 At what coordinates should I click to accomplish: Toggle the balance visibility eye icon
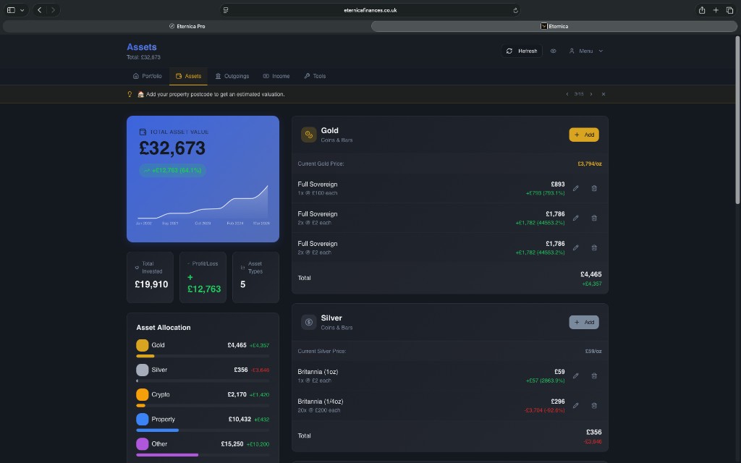pyautogui.click(x=554, y=51)
